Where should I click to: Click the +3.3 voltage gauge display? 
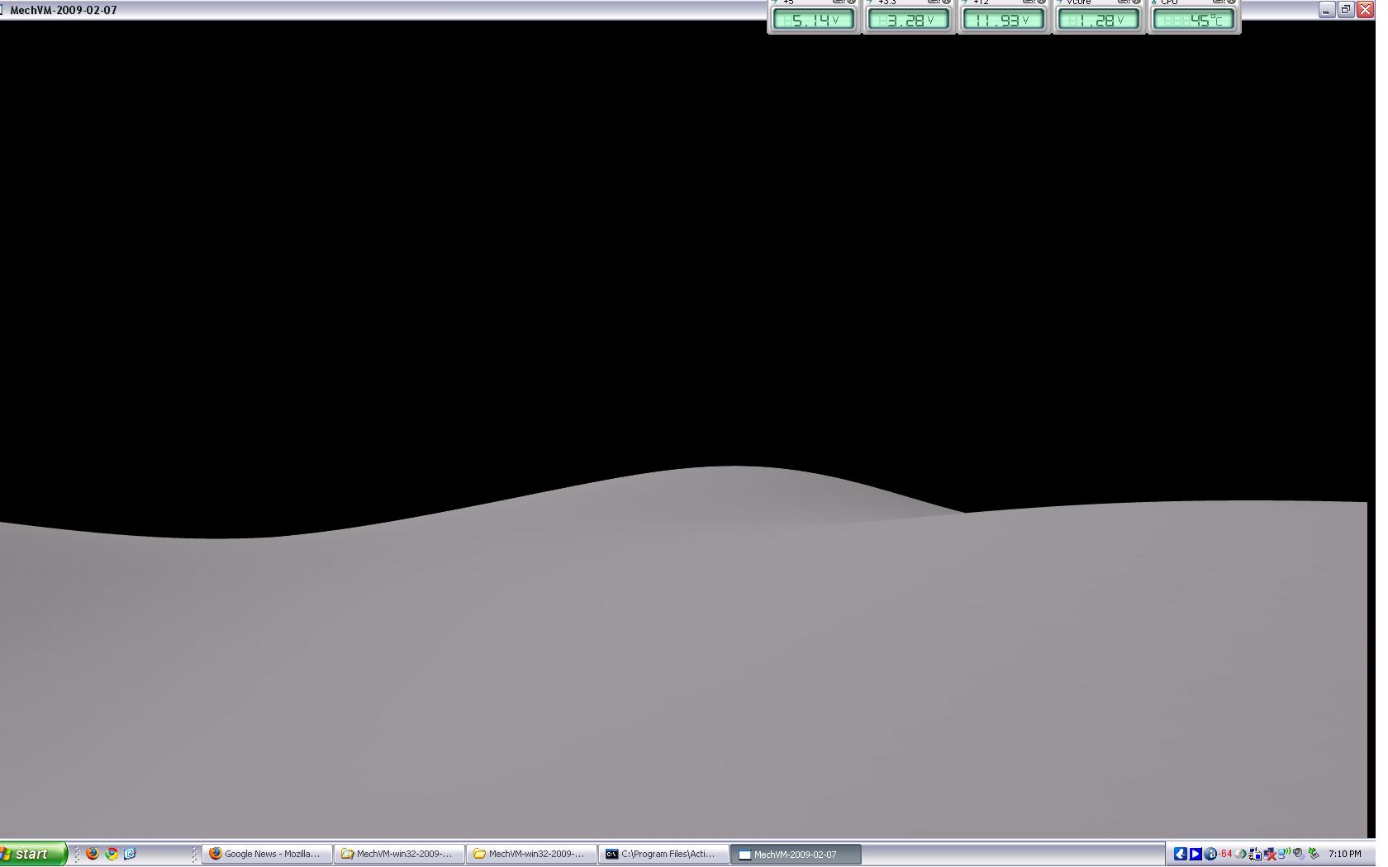909,20
